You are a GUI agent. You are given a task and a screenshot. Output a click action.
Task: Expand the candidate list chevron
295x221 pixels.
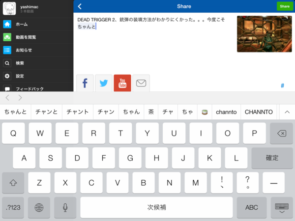point(287,112)
